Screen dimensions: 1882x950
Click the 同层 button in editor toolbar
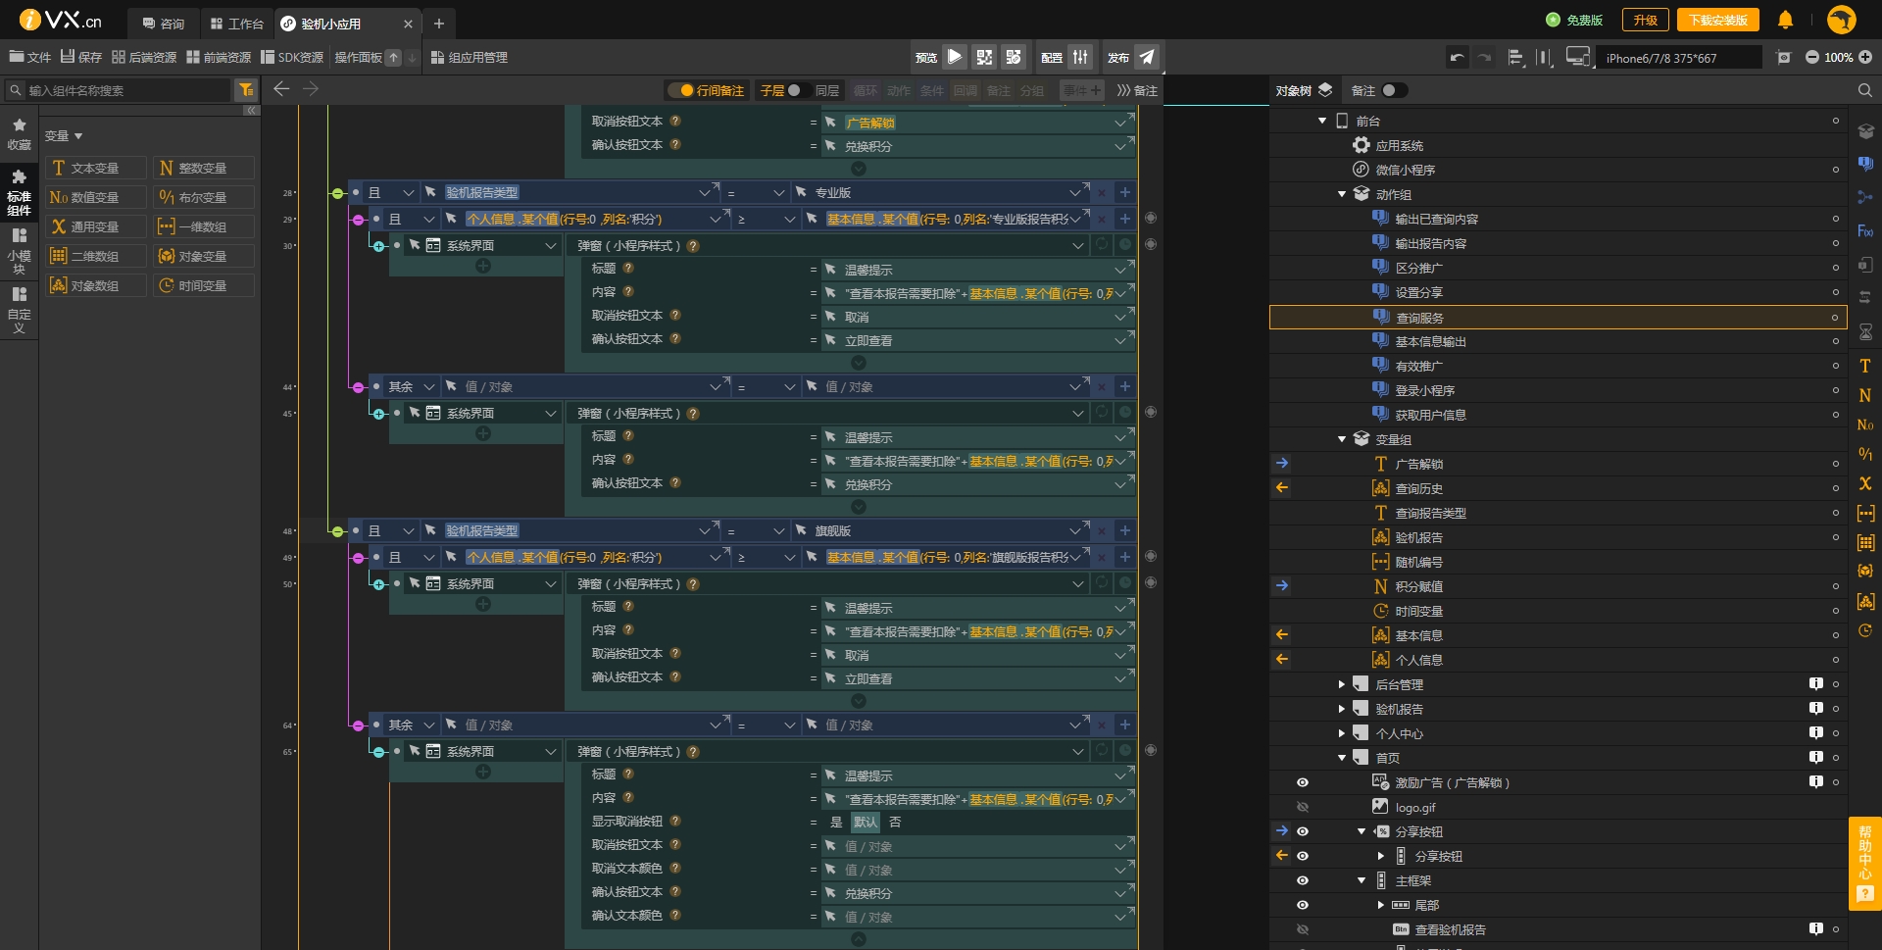click(x=827, y=90)
